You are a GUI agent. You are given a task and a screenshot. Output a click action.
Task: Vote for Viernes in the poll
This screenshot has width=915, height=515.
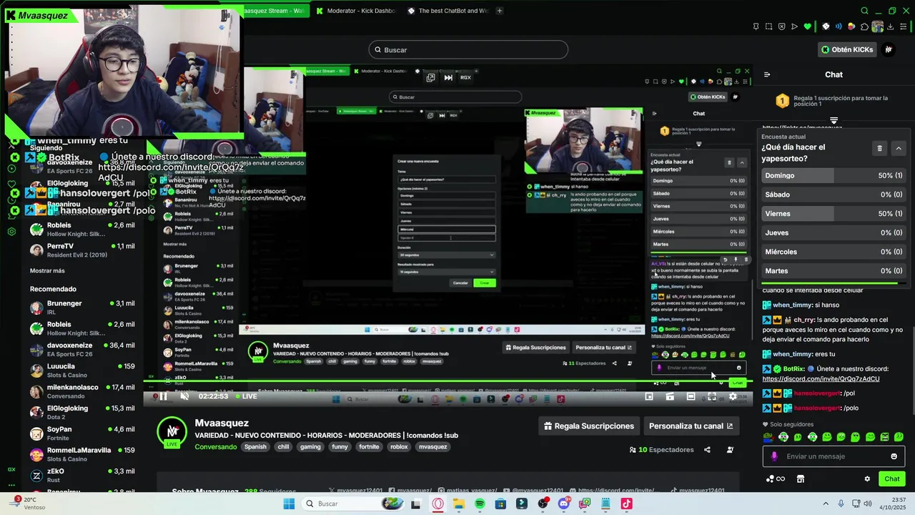coord(834,214)
